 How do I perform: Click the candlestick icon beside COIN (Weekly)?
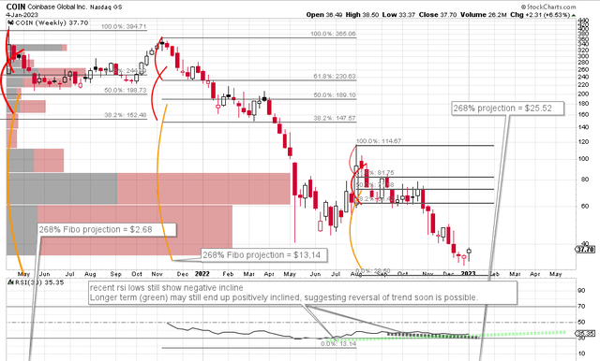[10, 22]
